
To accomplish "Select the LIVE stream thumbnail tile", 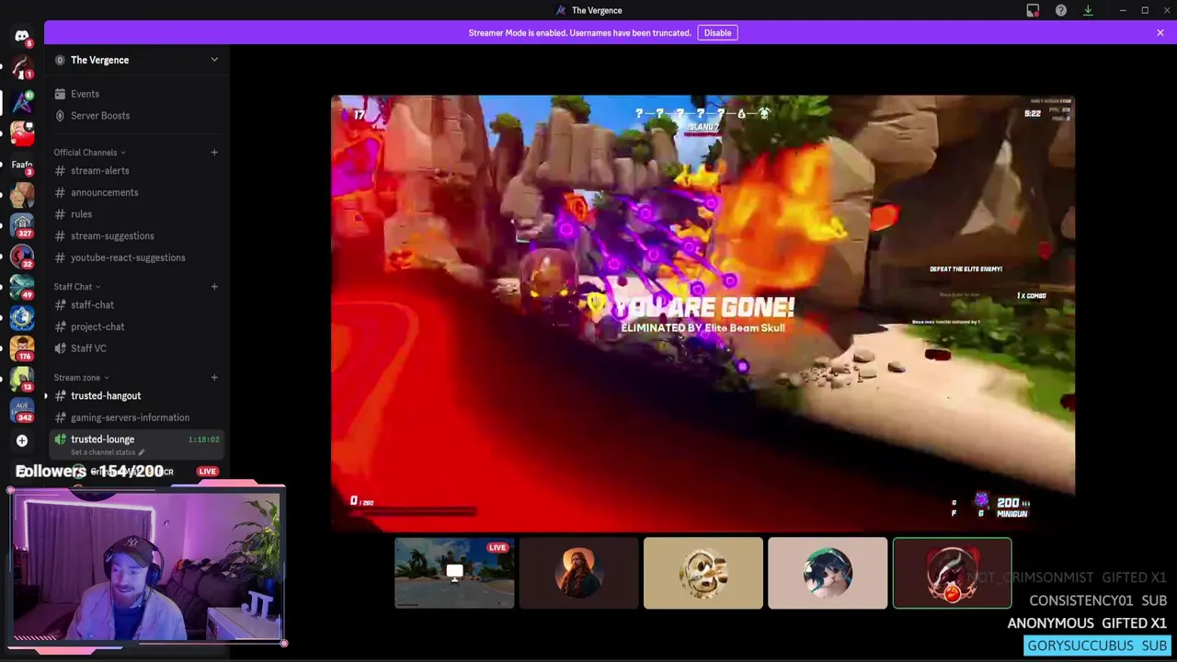I will click(454, 573).
